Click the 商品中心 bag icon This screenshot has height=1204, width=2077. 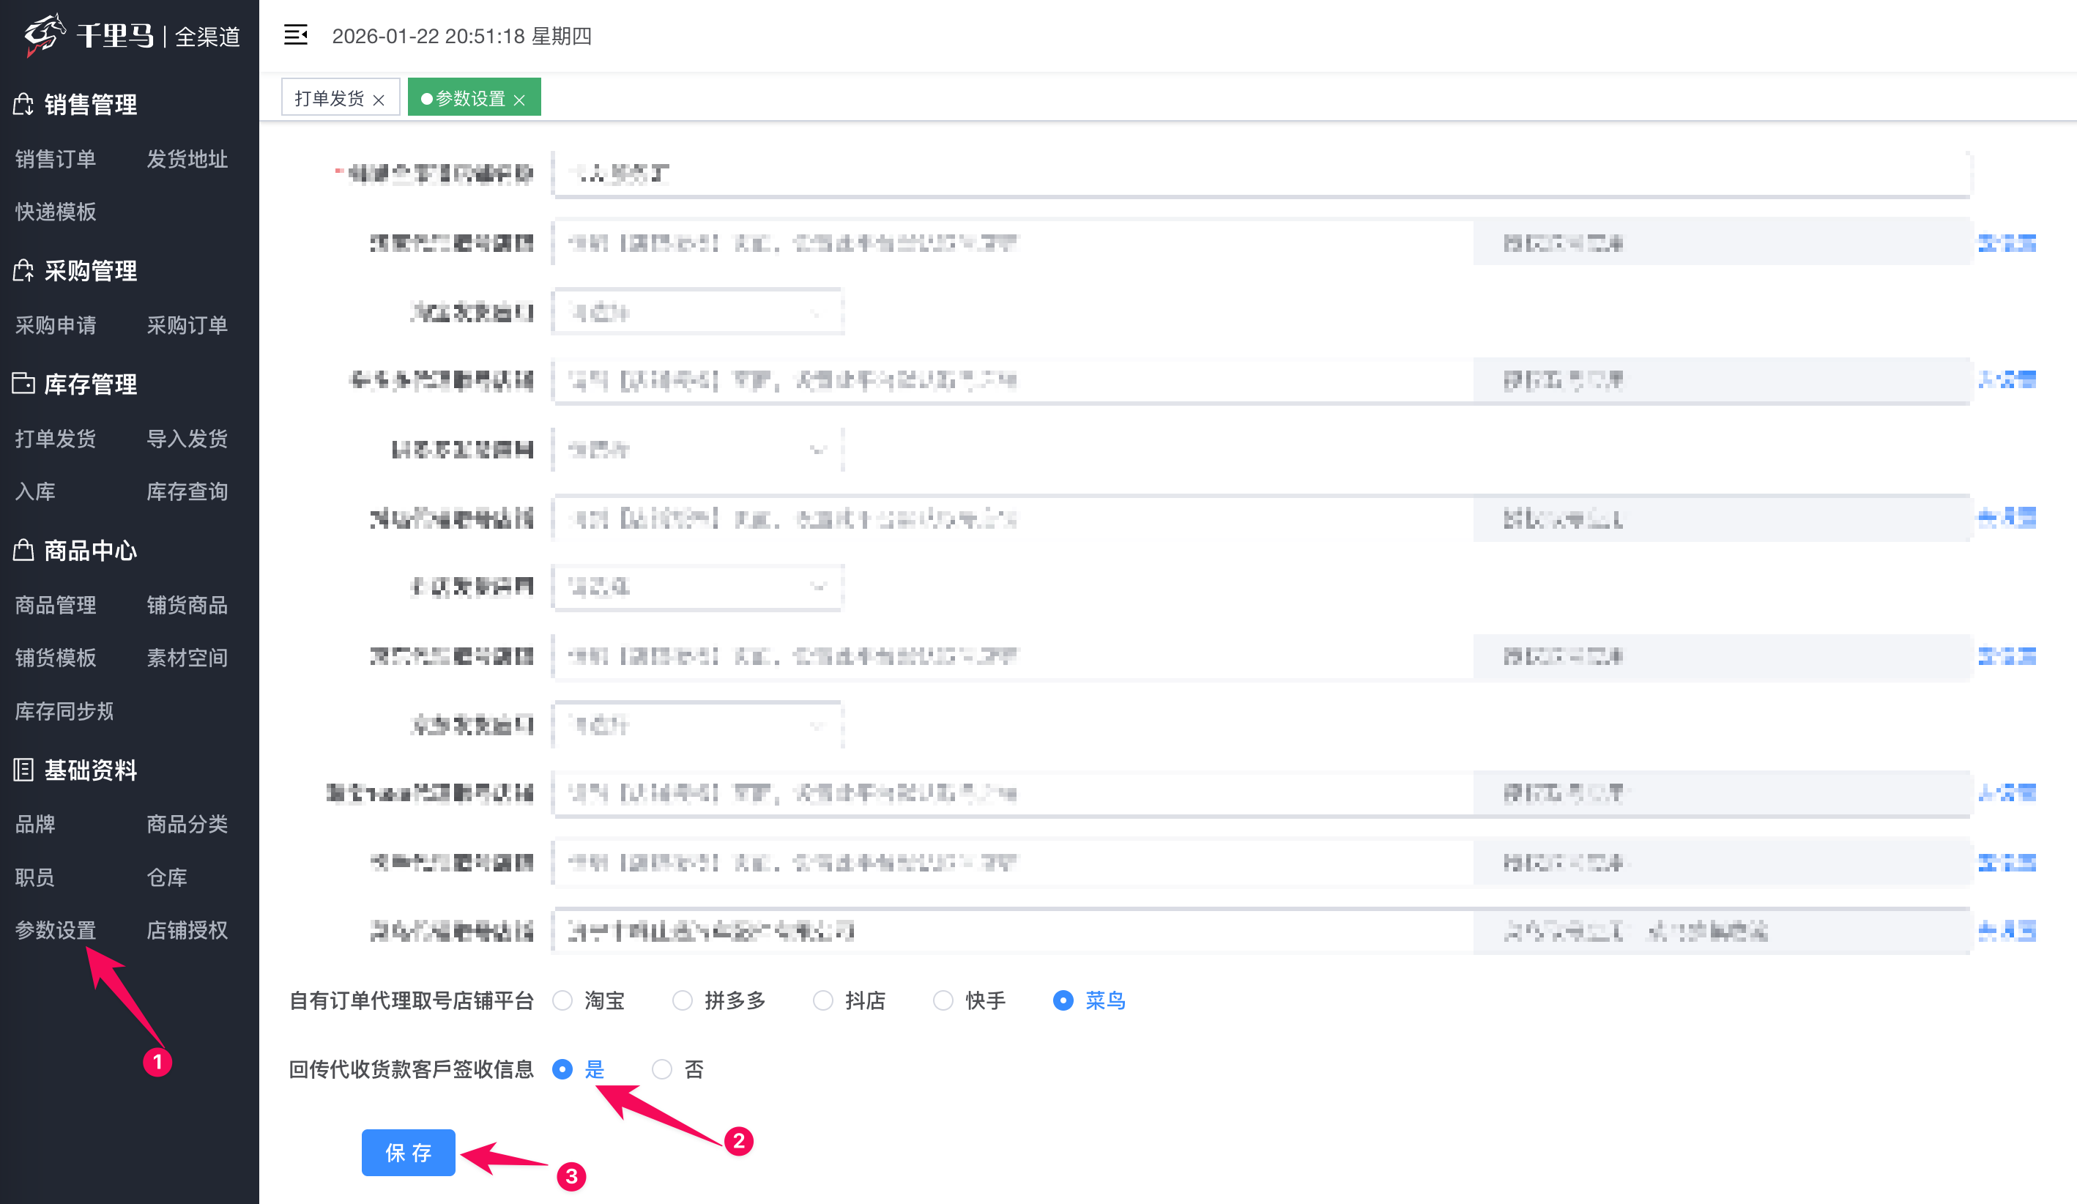[x=23, y=550]
